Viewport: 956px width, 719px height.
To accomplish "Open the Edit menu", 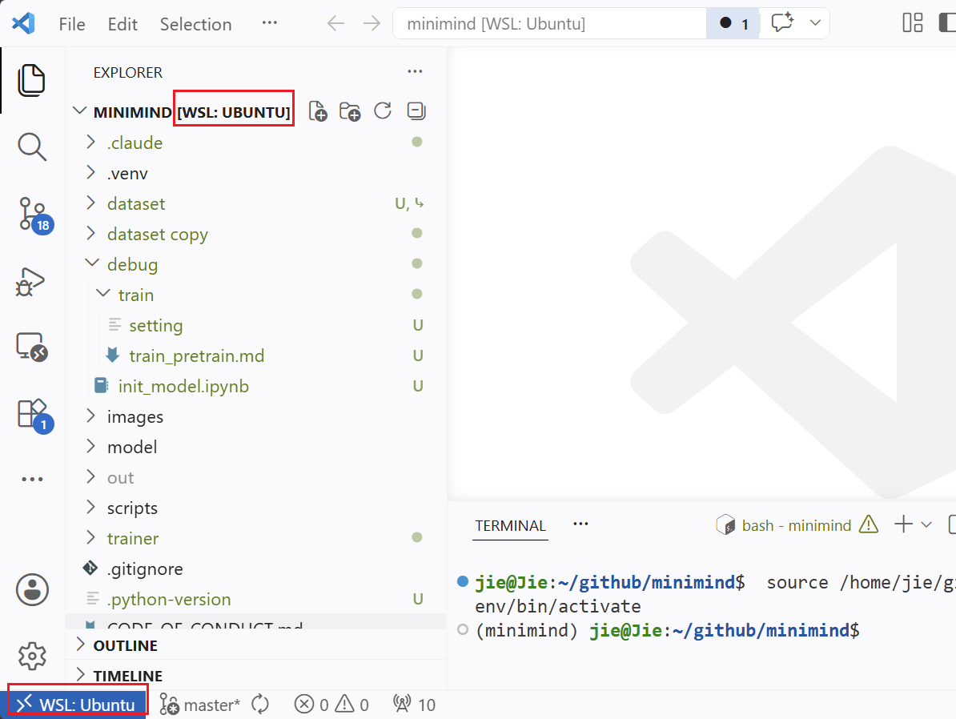I will point(123,24).
